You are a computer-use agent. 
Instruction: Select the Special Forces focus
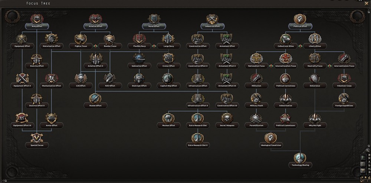(x=37, y=138)
